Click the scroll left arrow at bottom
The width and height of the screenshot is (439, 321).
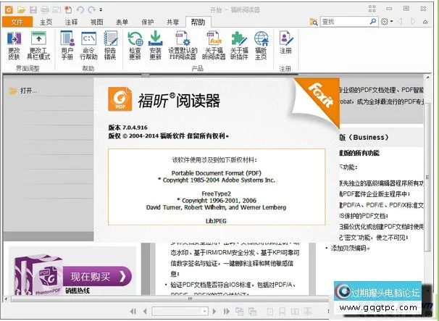[7, 299]
